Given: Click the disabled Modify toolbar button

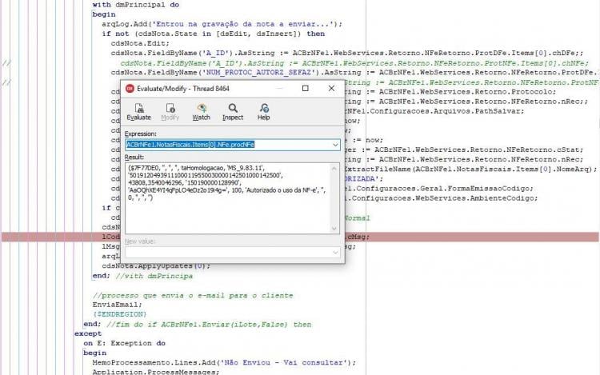Looking at the screenshot, I should [170, 112].
